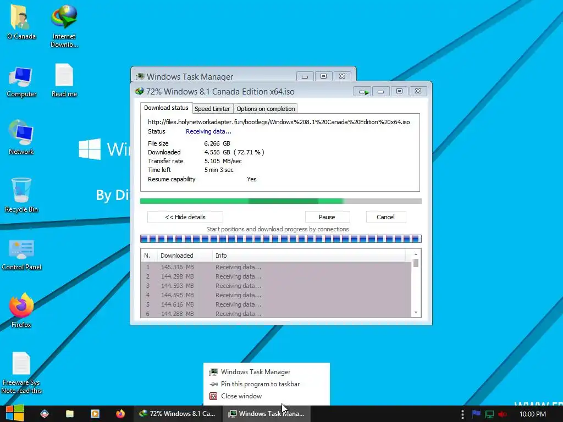Image resolution: width=563 pixels, height=422 pixels.
Task: Sort by the Downloaded column header
Action: pos(185,256)
